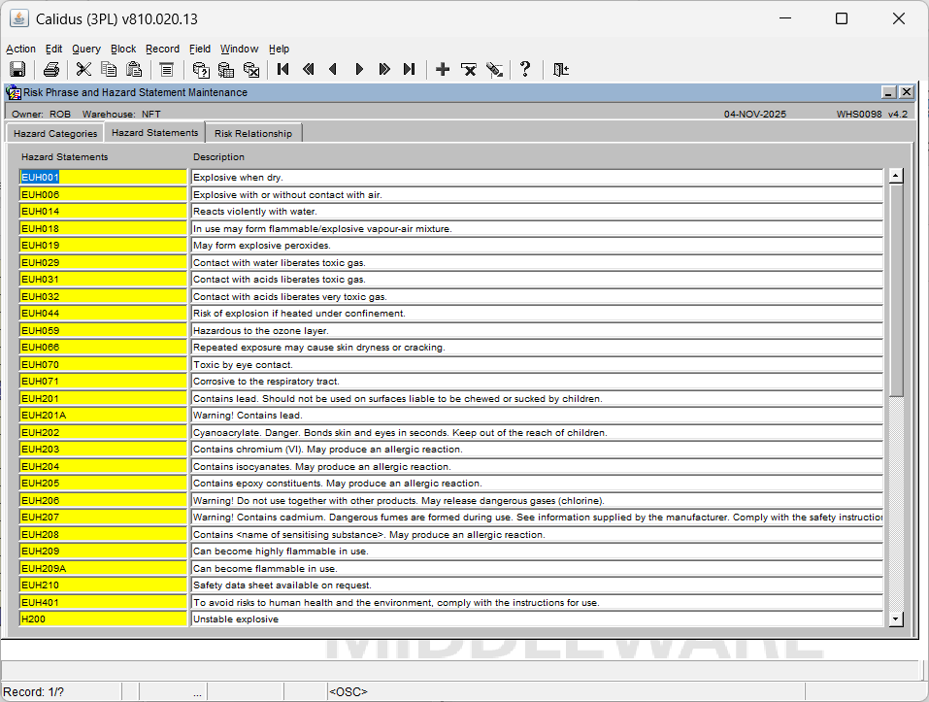Viewport: 929px width, 702px height.
Task: Click the Print icon in toolbar
Action: tap(51, 69)
